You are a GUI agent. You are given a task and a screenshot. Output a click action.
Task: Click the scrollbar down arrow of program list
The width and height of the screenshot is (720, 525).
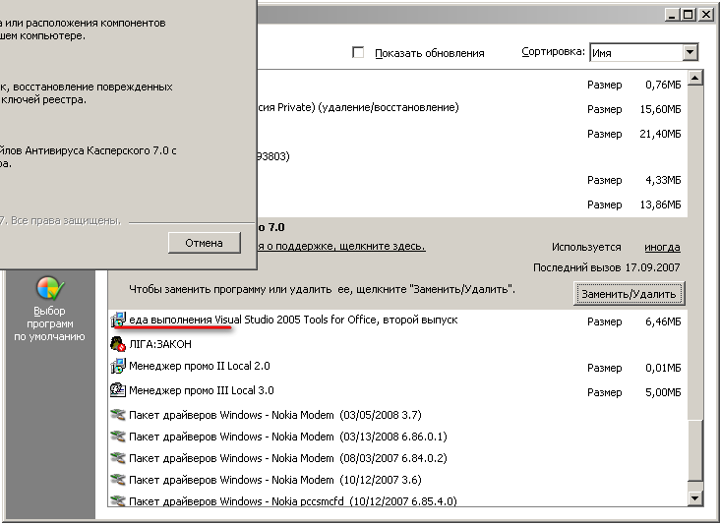coord(695,497)
